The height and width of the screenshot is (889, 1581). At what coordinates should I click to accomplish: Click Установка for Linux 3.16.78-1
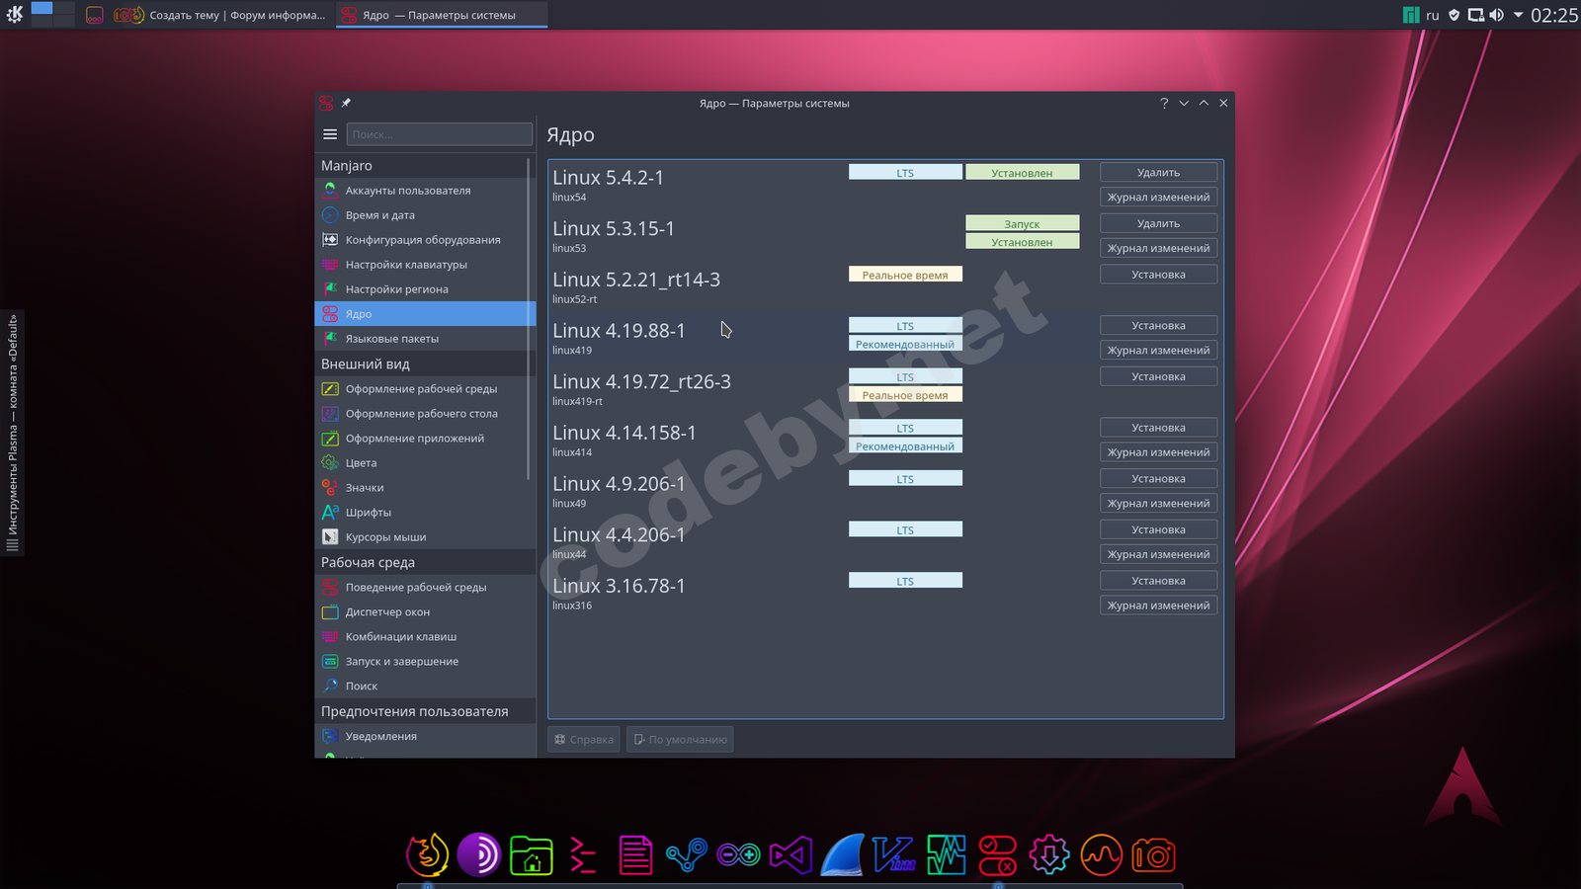coord(1158,581)
